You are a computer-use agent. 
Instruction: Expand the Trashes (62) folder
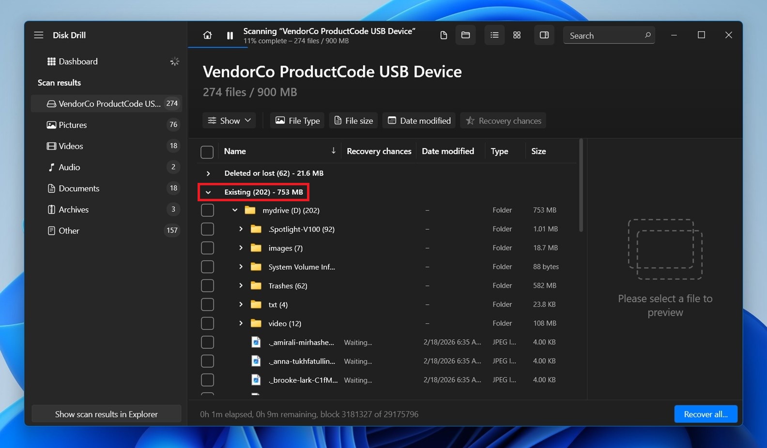241,285
